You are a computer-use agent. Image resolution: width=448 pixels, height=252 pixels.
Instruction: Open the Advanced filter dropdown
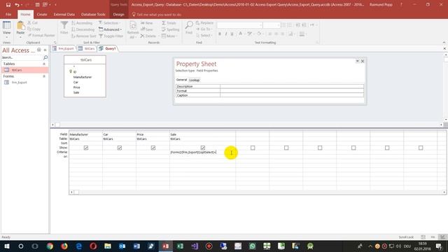click(x=111, y=29)
